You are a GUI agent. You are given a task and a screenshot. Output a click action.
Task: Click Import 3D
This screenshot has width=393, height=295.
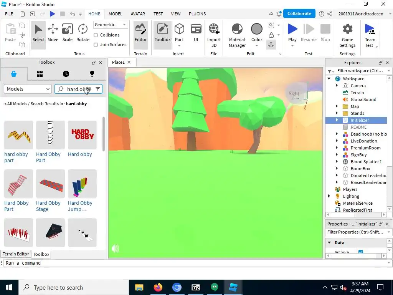(214, 36)
